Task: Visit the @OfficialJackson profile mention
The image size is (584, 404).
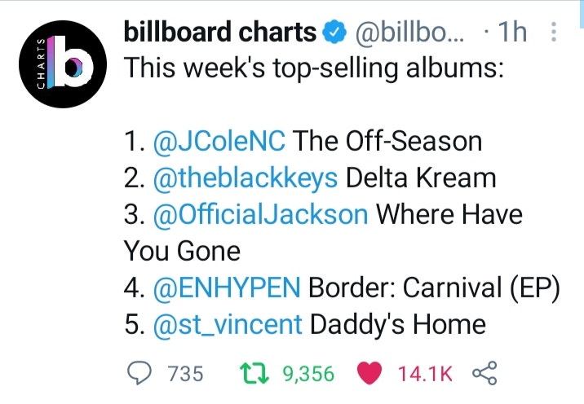Action: tap(260, 215)
